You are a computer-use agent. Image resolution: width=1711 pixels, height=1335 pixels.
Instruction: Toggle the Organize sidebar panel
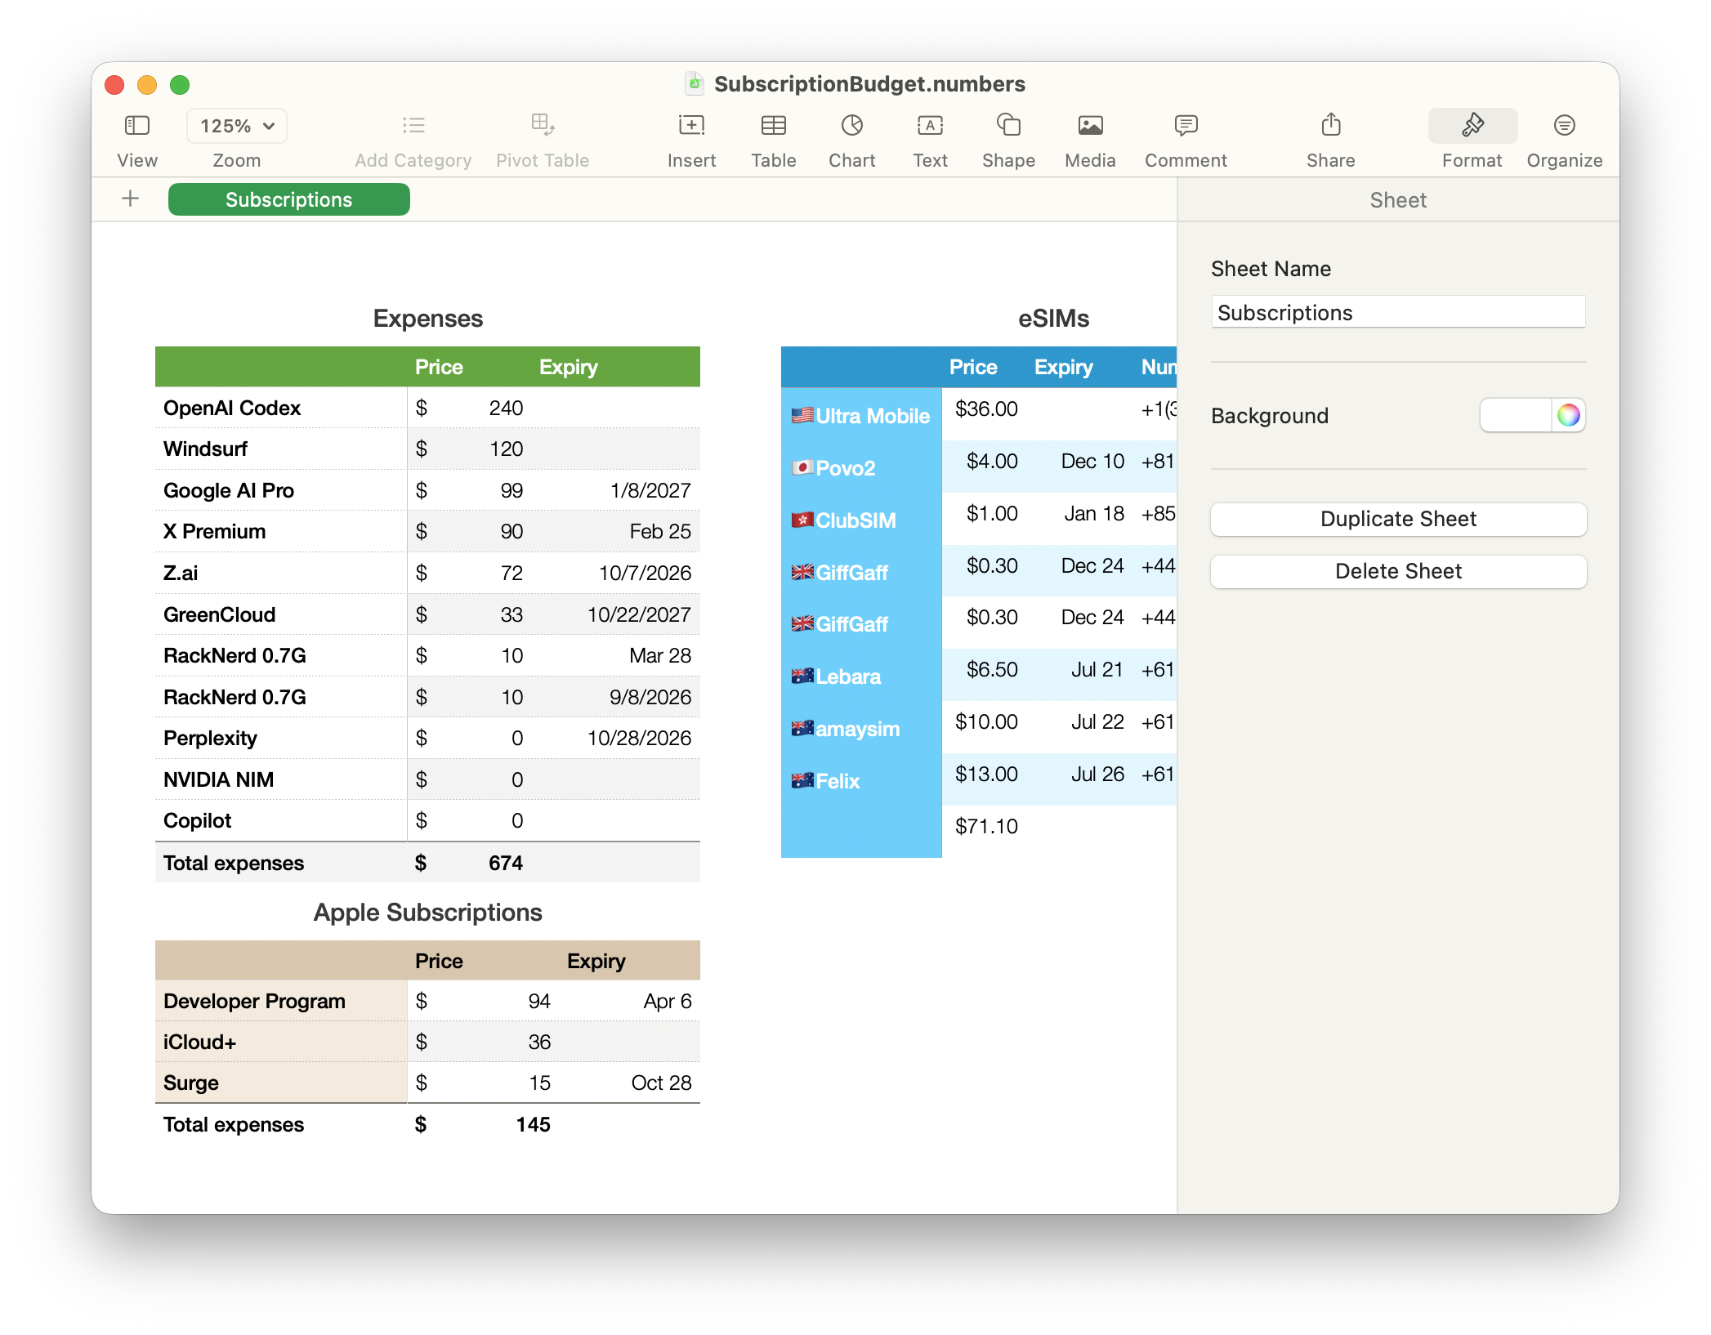pos(1564,126)
